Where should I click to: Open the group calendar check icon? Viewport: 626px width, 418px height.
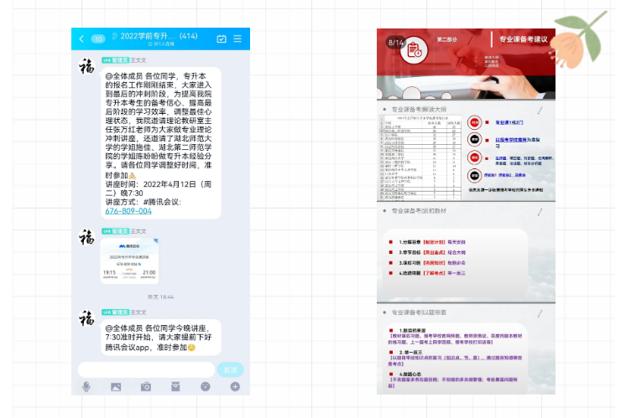[222, 39]
